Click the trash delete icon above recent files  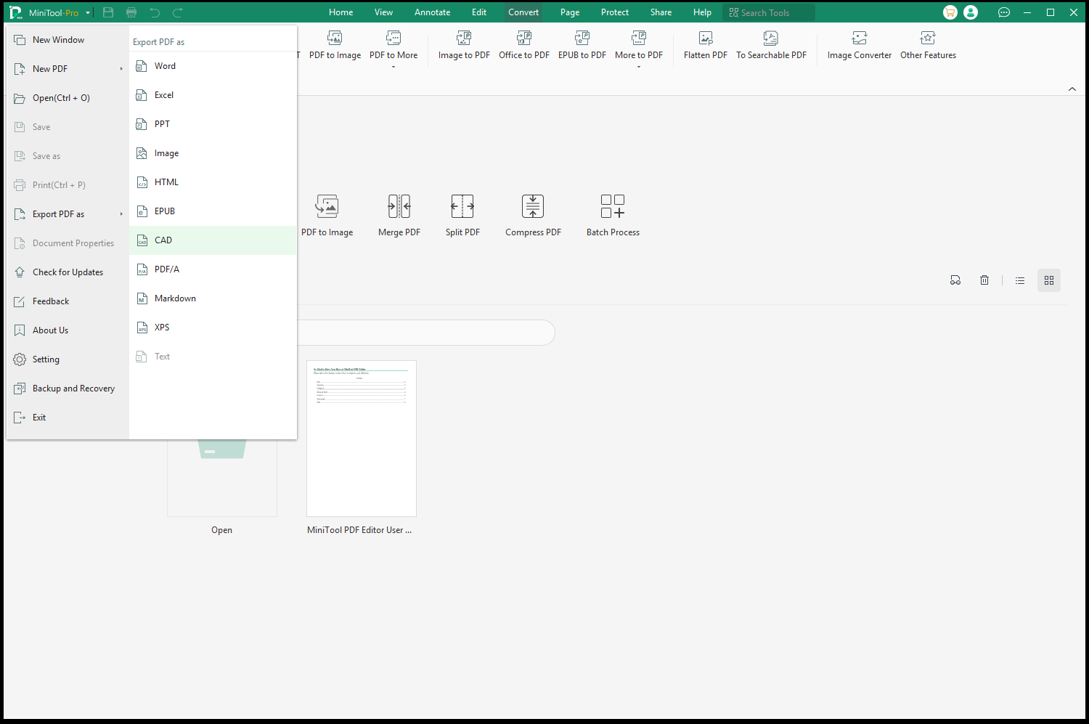[x=984, y=280]
